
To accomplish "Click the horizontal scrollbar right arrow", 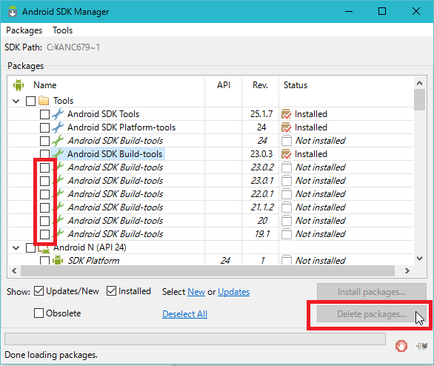I will point(407,270).
